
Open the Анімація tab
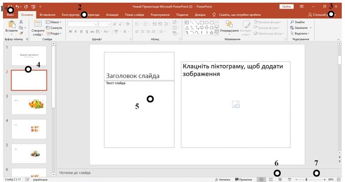click(112, 15)
